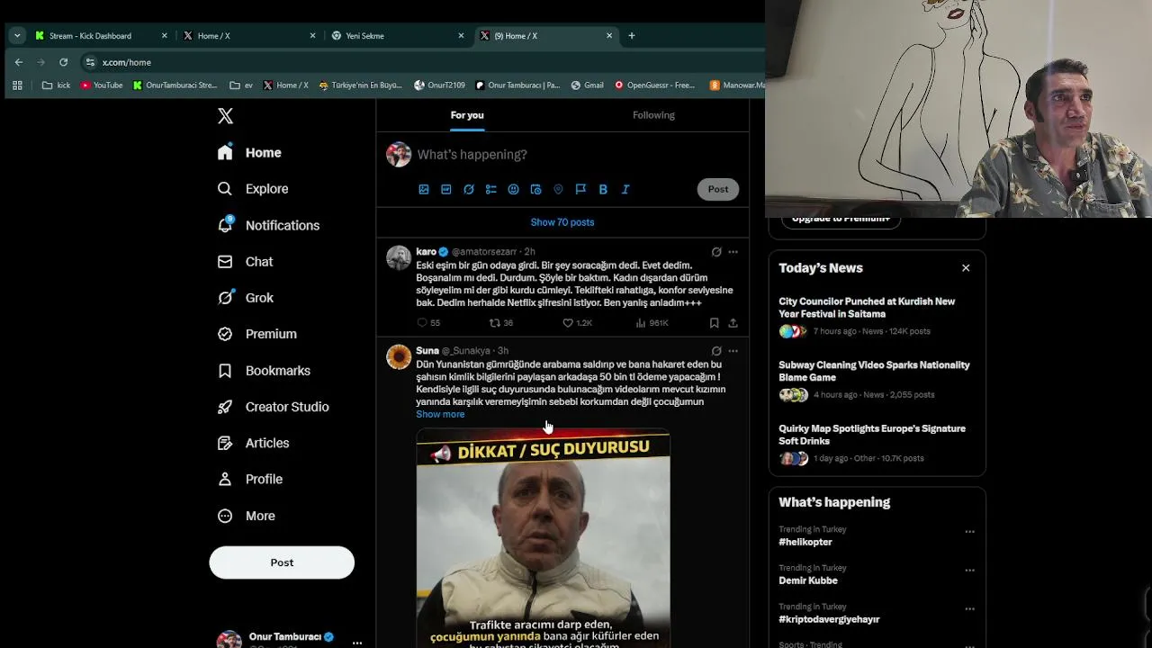This screenshot has width=1152, height=648.
Task: Click the large Post button in sidebar
Action: 282,562
